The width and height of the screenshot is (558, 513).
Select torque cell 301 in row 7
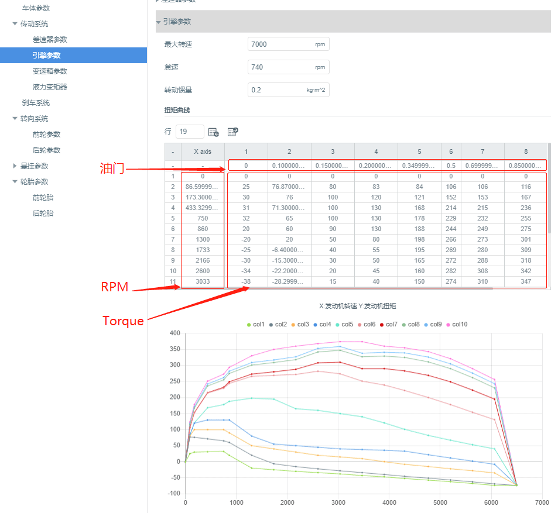coord(526,239)
